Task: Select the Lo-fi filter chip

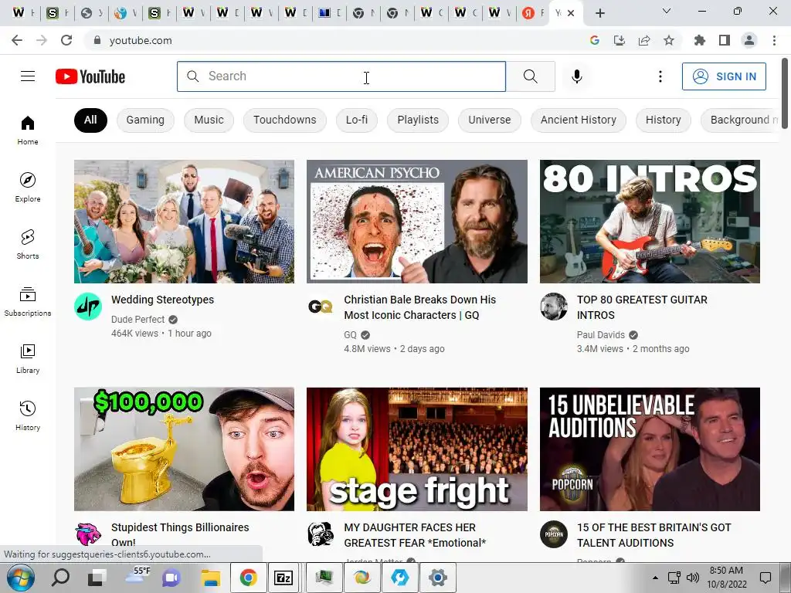Action: 357,120
